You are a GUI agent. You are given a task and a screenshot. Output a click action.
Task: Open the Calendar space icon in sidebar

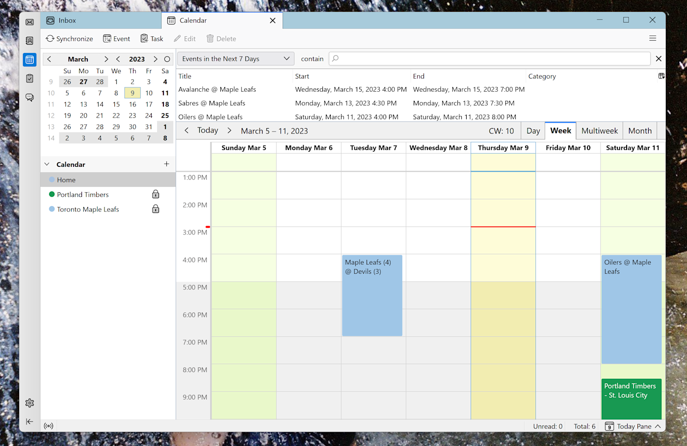point(29,60)
